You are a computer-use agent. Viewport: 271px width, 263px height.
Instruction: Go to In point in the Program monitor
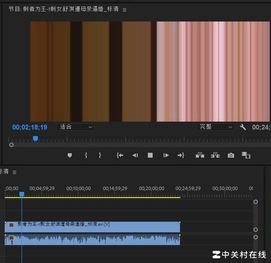click(120, 155)
